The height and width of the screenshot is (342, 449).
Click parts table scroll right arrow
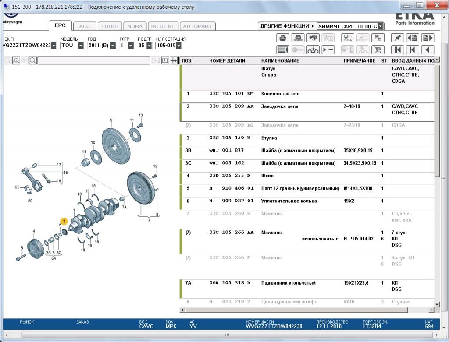[x=431, y=310]
